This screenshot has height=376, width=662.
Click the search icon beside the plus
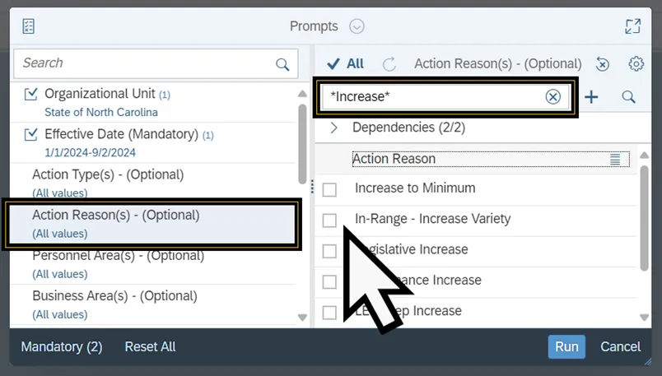click(x=628, y=97)
